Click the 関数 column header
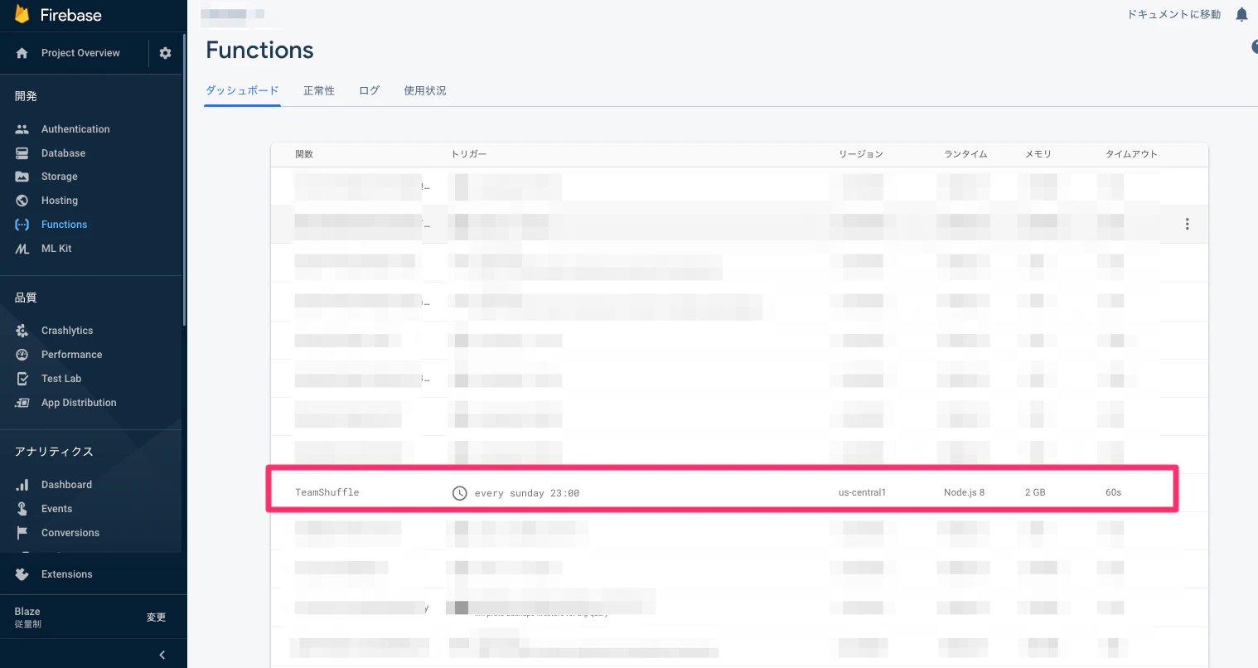 point(304,154)
